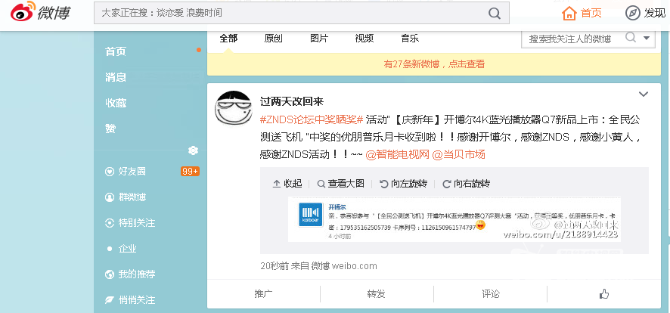The width and height of the screenshot is (670, 313).
Task: Click the gear settings icon in sidebar
Action: (x=193, y=150)
